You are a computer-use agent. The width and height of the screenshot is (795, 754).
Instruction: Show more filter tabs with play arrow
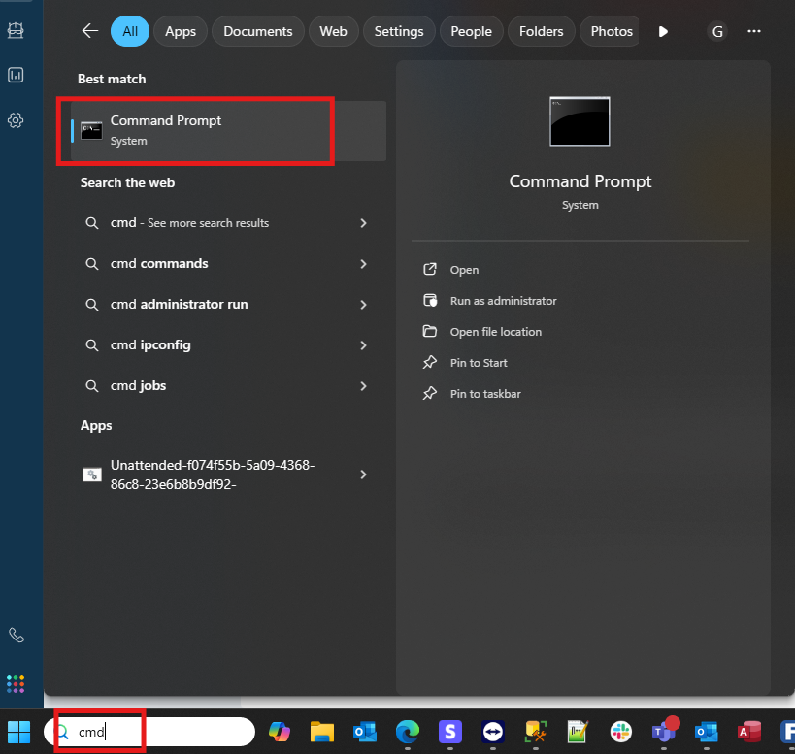coord(663,31)
